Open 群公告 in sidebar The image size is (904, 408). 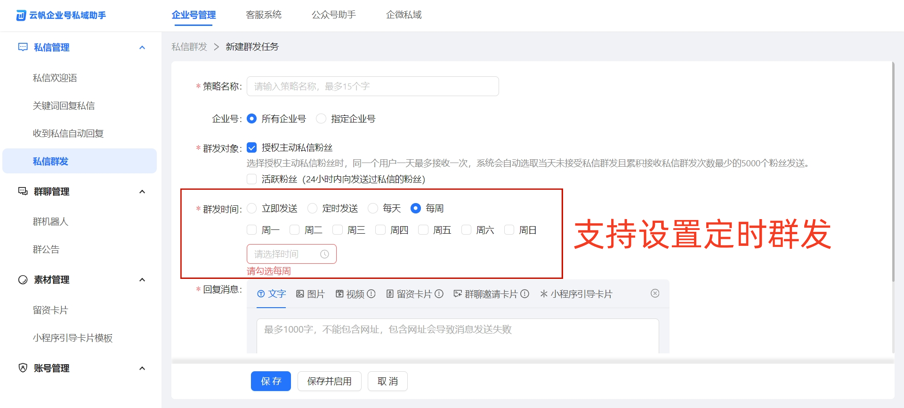click(46, 249)
